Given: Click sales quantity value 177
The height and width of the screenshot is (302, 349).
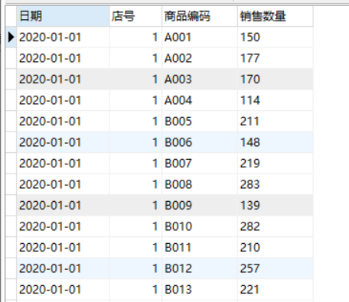Looking at the screenshot, I should pos(250,58).
